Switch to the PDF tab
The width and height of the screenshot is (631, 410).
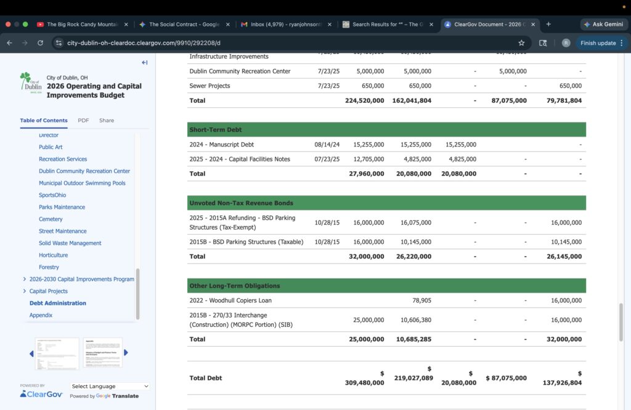83,121
